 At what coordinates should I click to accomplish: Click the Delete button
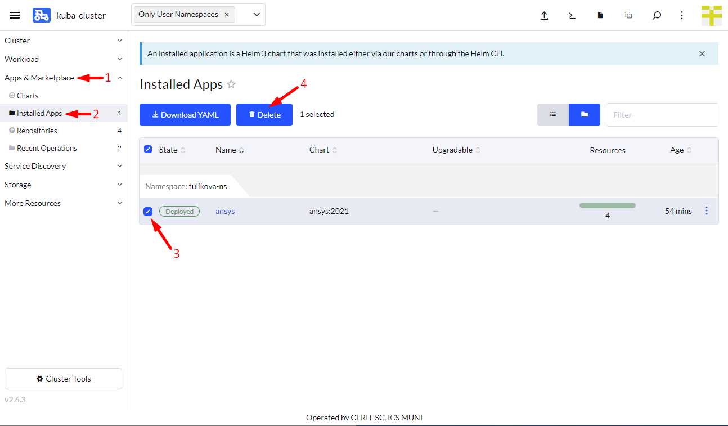tap(264, 115)
